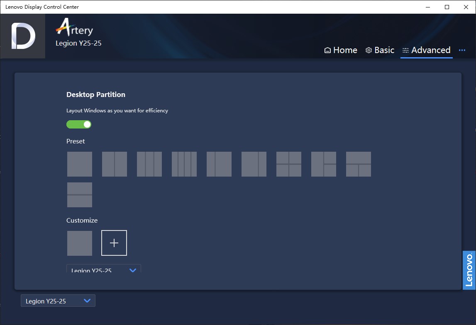
Task: Select the three columns preset layout
Action: 149,164
